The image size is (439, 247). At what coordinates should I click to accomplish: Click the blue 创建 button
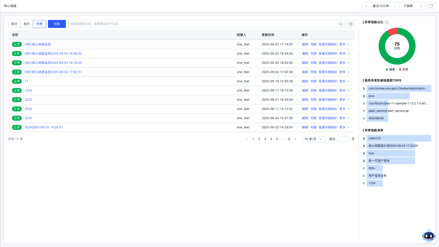(57, 24)
